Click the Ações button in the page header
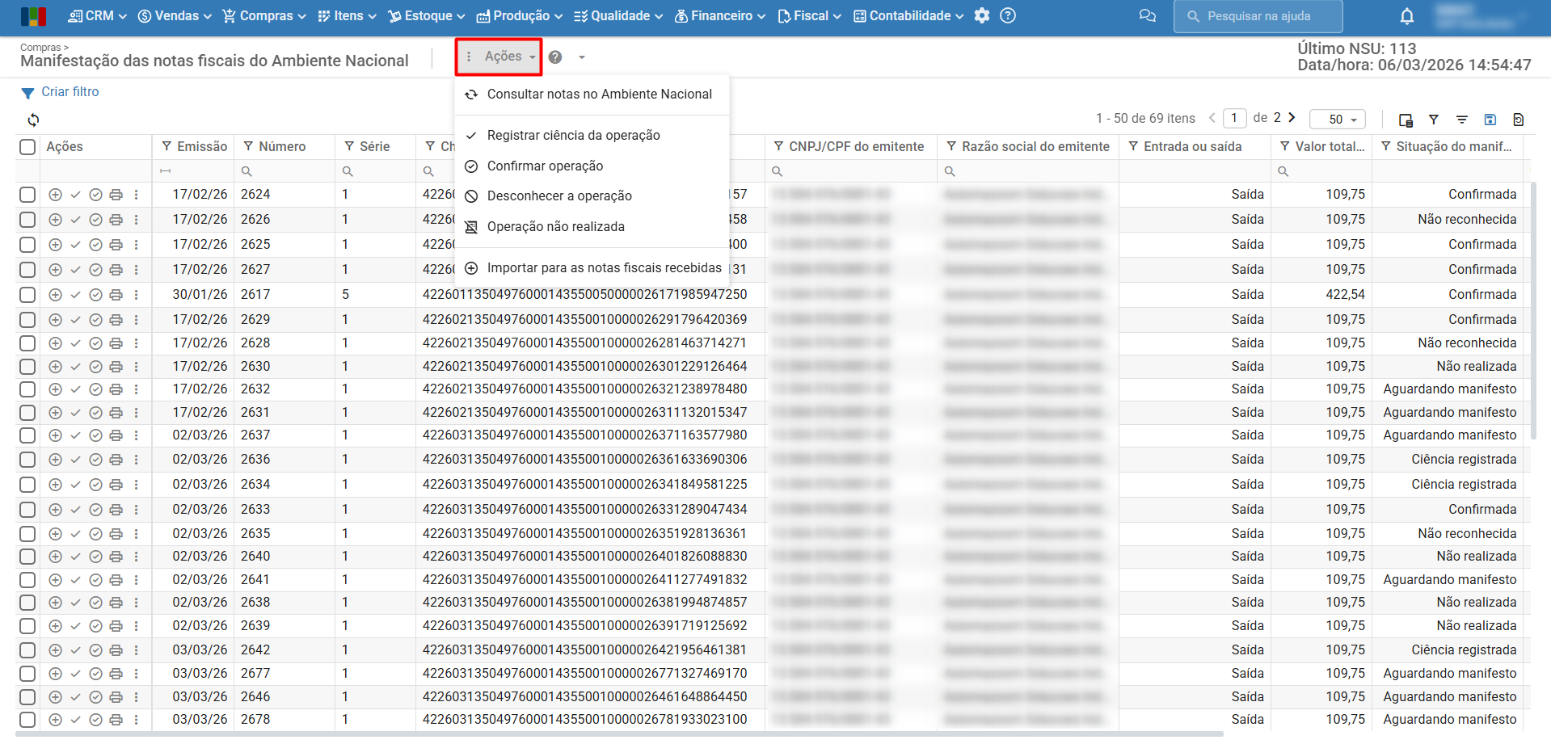This screenshot has width=1551, height=744. coord(499,57)
